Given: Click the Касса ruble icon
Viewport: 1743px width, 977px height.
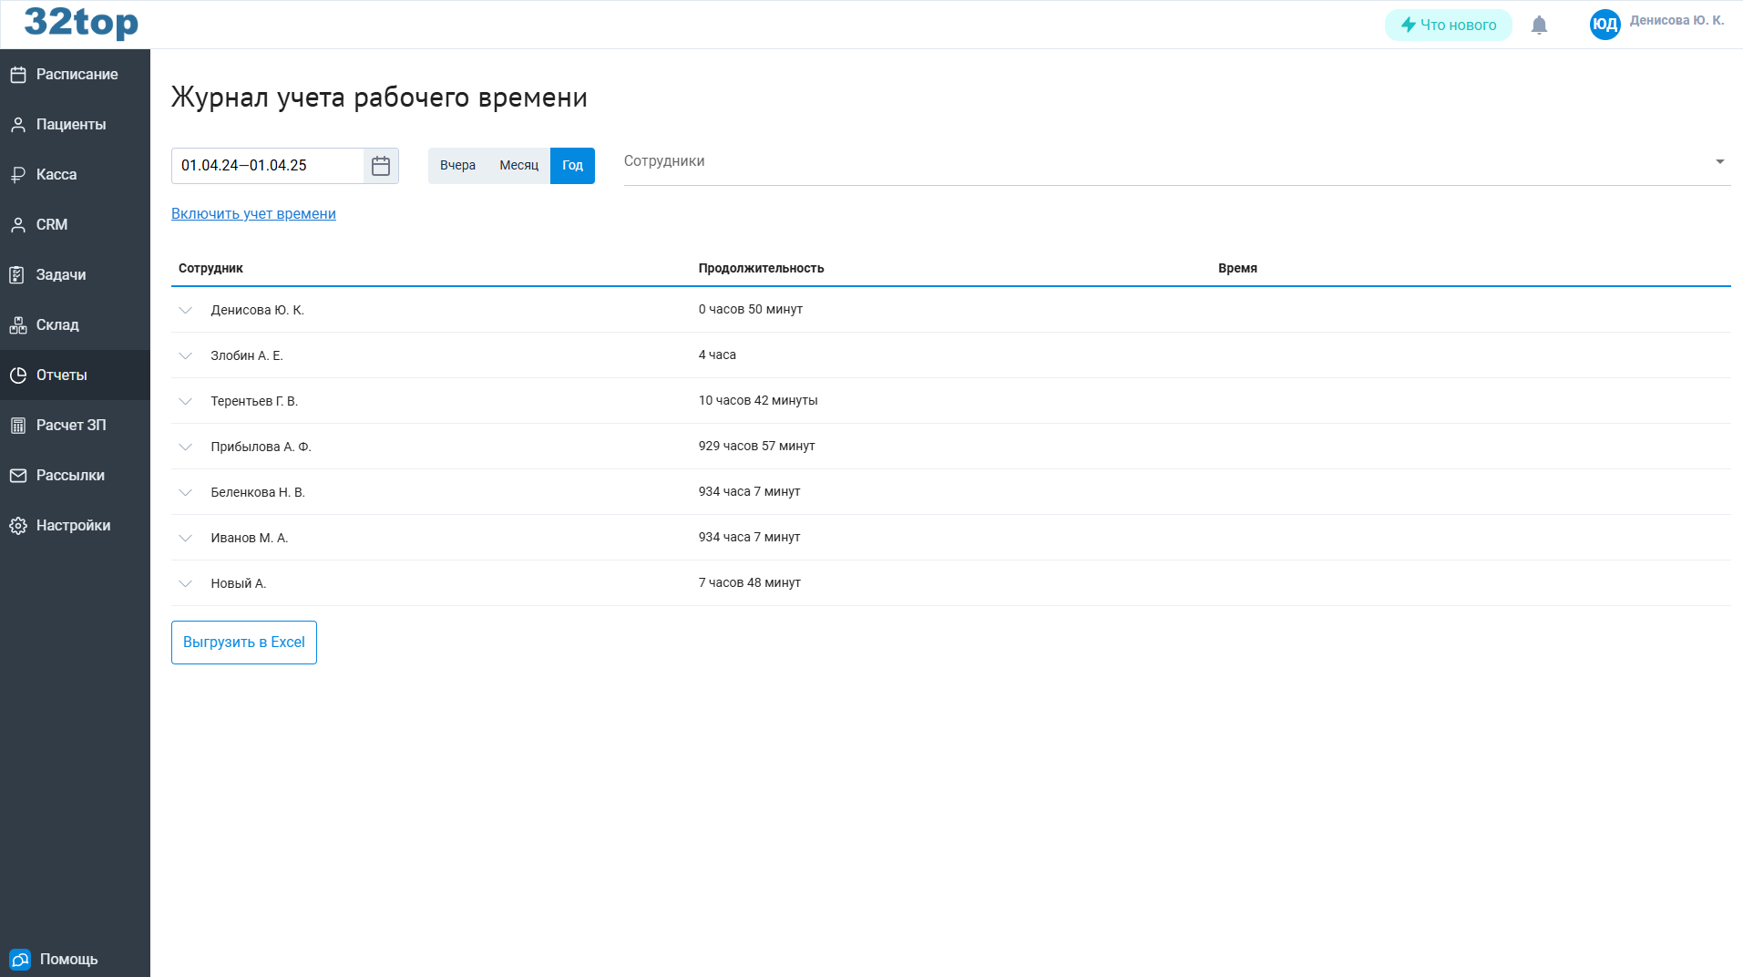Looking at the screenshot, I should 18,175.
